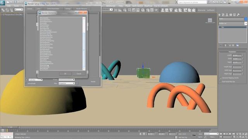Open the Rendered Frame Window icon

[152, 10]
